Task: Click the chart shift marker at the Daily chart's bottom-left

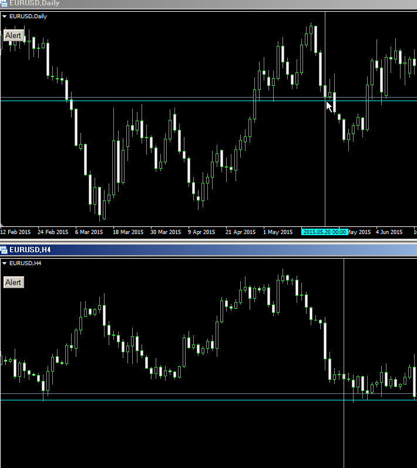Action: coord(2,225)
